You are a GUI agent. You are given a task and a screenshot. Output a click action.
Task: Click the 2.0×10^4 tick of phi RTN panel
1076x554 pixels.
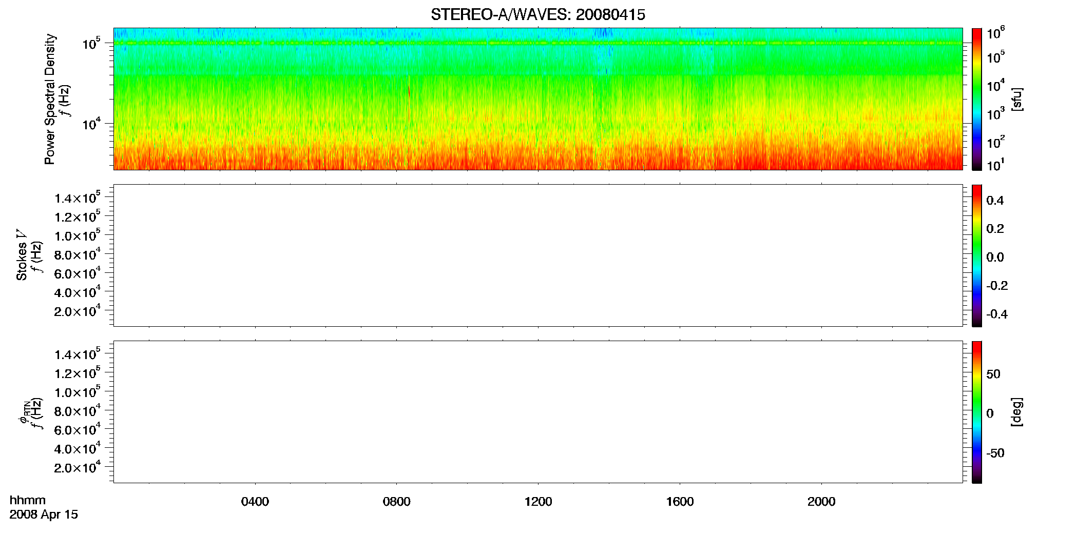pyautogui.click(x=77, y=467)
